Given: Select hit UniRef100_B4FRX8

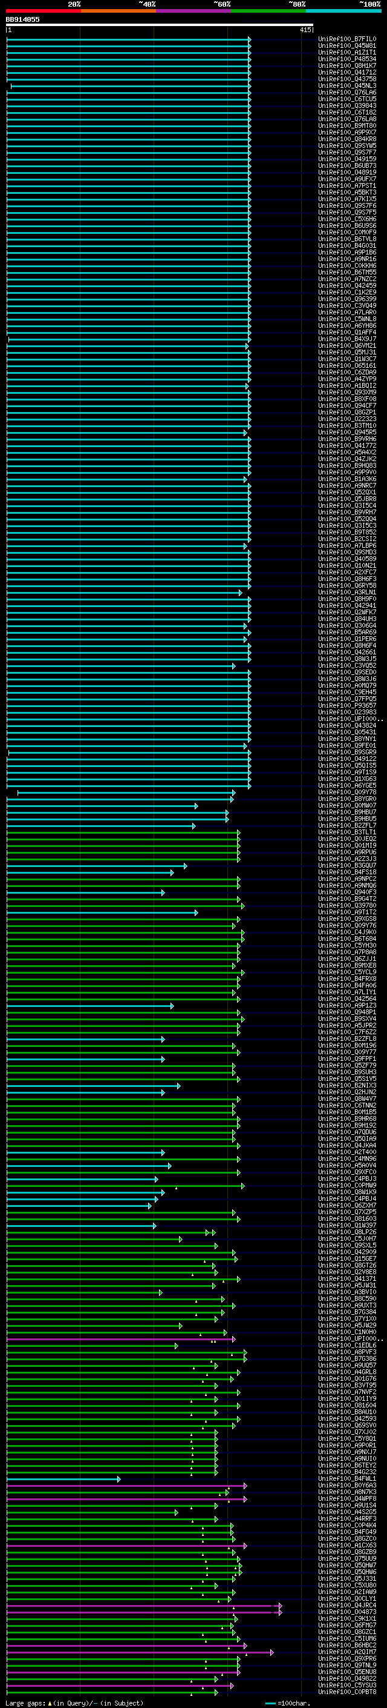Looking at the screenshot, I should 346,979.
